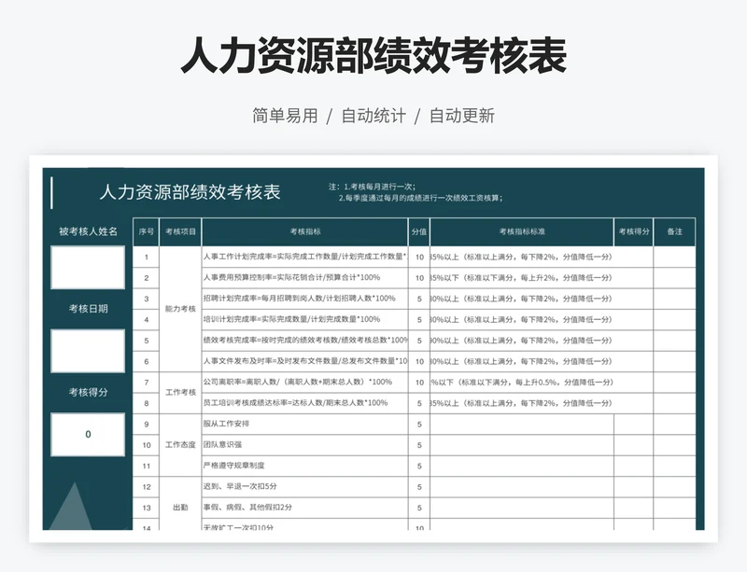Select serial number 1 cell
This screenshot has height=572, width=747.
tap(147, 258)
